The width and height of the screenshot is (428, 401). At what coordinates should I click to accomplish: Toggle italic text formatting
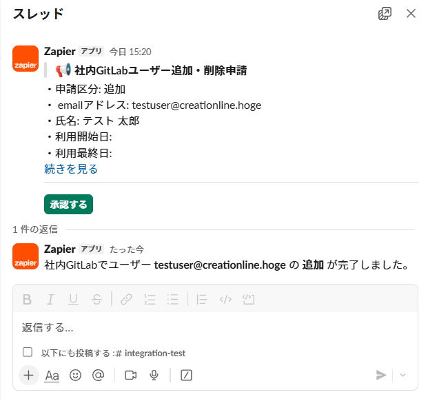tap(50, 299)
